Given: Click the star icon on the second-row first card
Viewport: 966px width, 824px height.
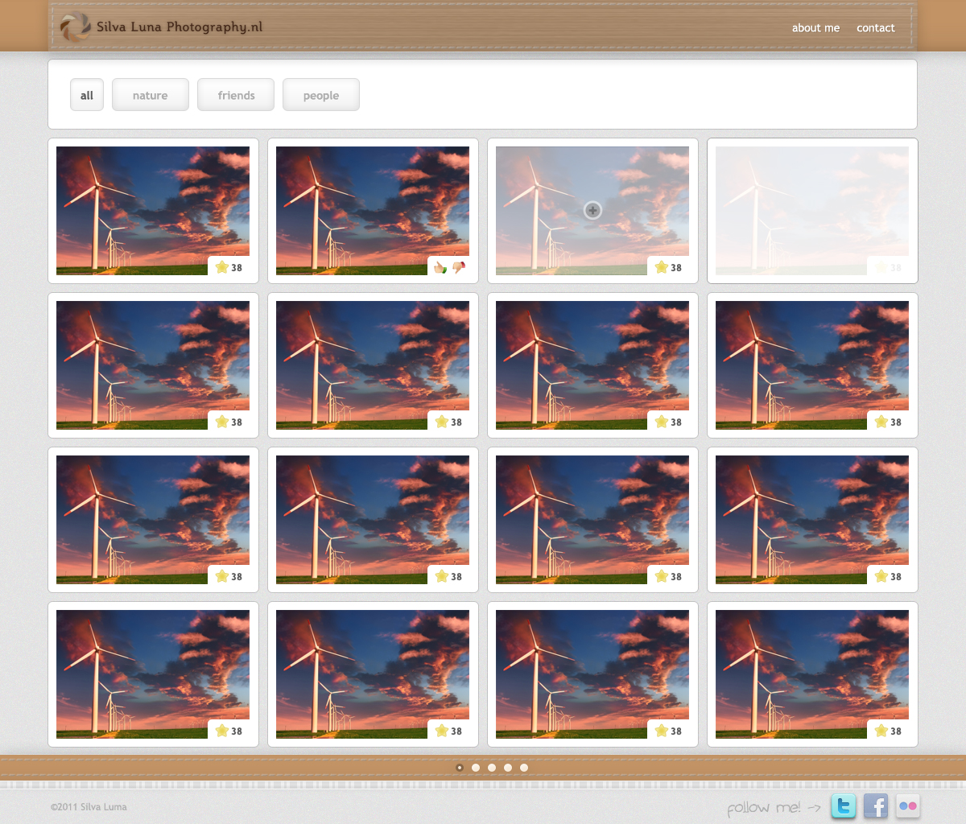Looking at the screenshot, I should [x=222, y=422].
